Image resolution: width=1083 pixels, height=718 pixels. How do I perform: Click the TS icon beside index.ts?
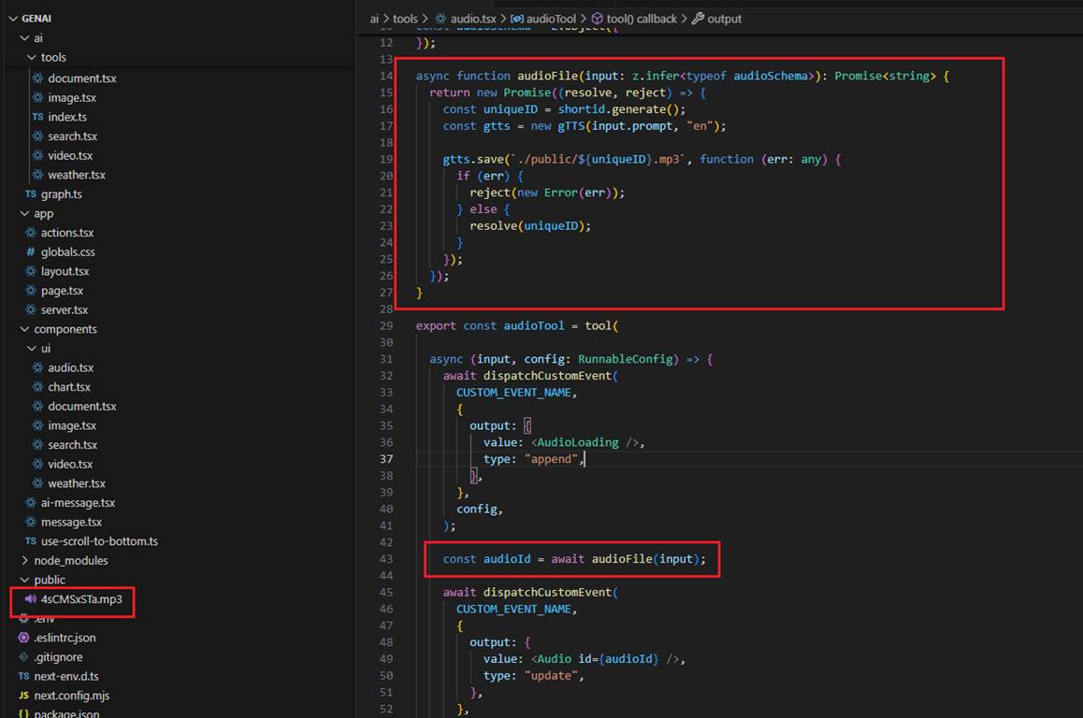coord(38,117)
